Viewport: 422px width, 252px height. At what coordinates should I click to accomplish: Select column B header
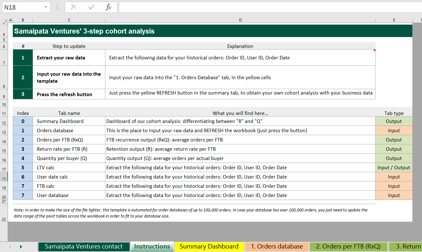pos(23,20)
